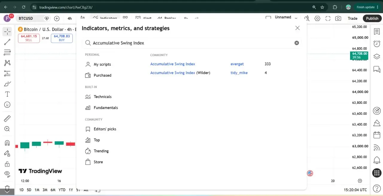
Task: Select the text annotation tool
Action: pyautogui.click(x=7, y=94)
